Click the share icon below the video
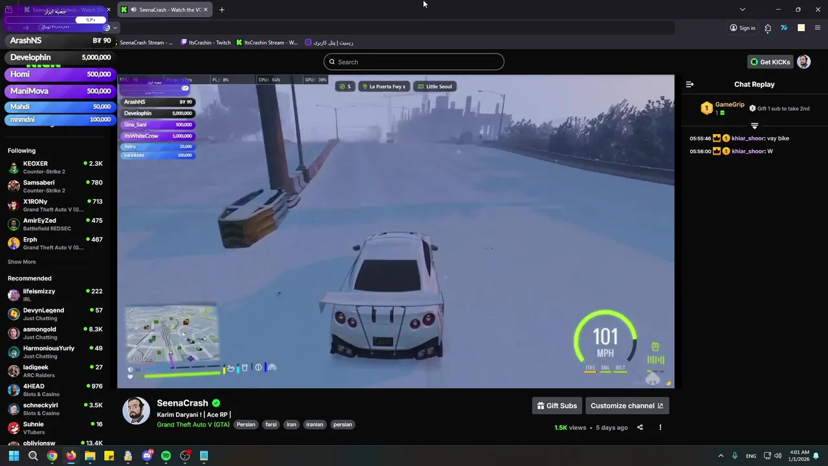 (x=640, y=427)
